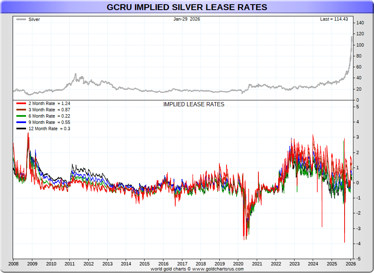Click the late 2025 red downward spike bottom
Image resolution: width=374 pixels, height=273 pixels.
pyautogui.click(x=345, y=242)
